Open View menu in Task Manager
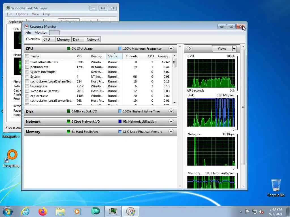Screen dimensions: 290x217 [35, 14]
